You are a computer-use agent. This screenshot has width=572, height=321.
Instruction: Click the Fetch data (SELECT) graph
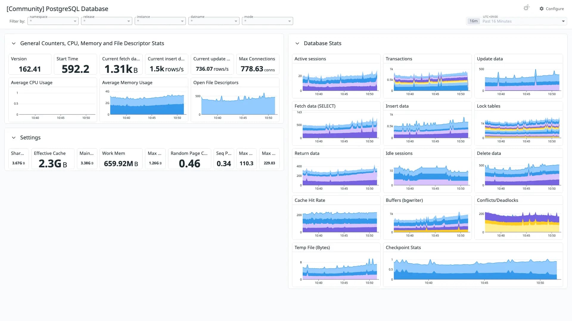(336, 128)
